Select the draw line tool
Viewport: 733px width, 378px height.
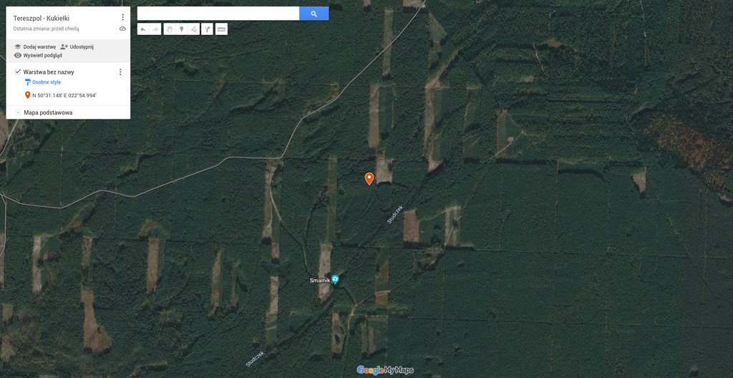[193, 29]
